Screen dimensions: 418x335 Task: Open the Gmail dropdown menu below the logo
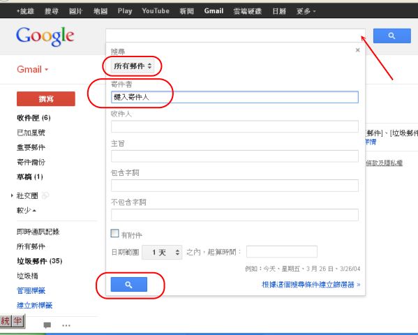point(33,69)
